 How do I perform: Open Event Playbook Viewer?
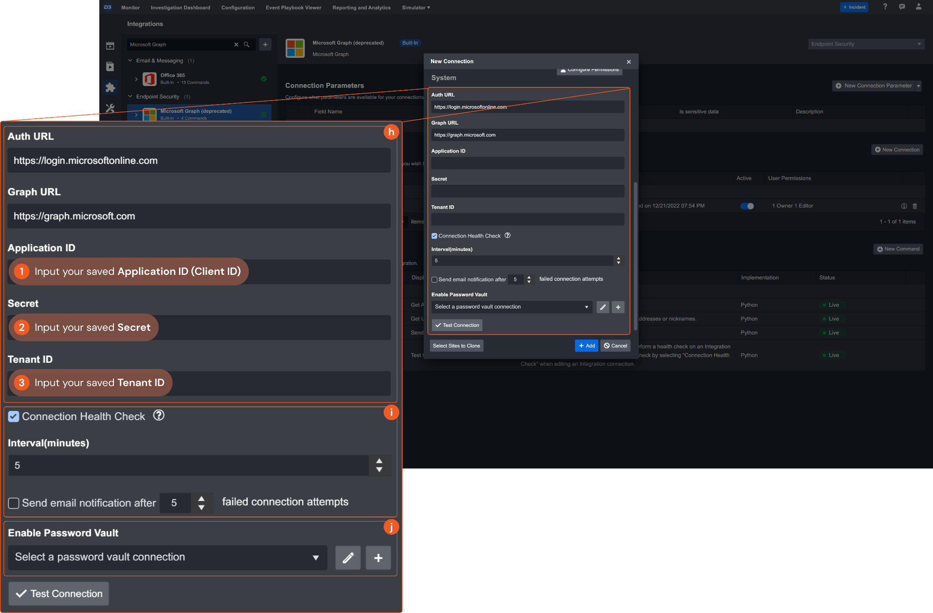pos(293,8)
